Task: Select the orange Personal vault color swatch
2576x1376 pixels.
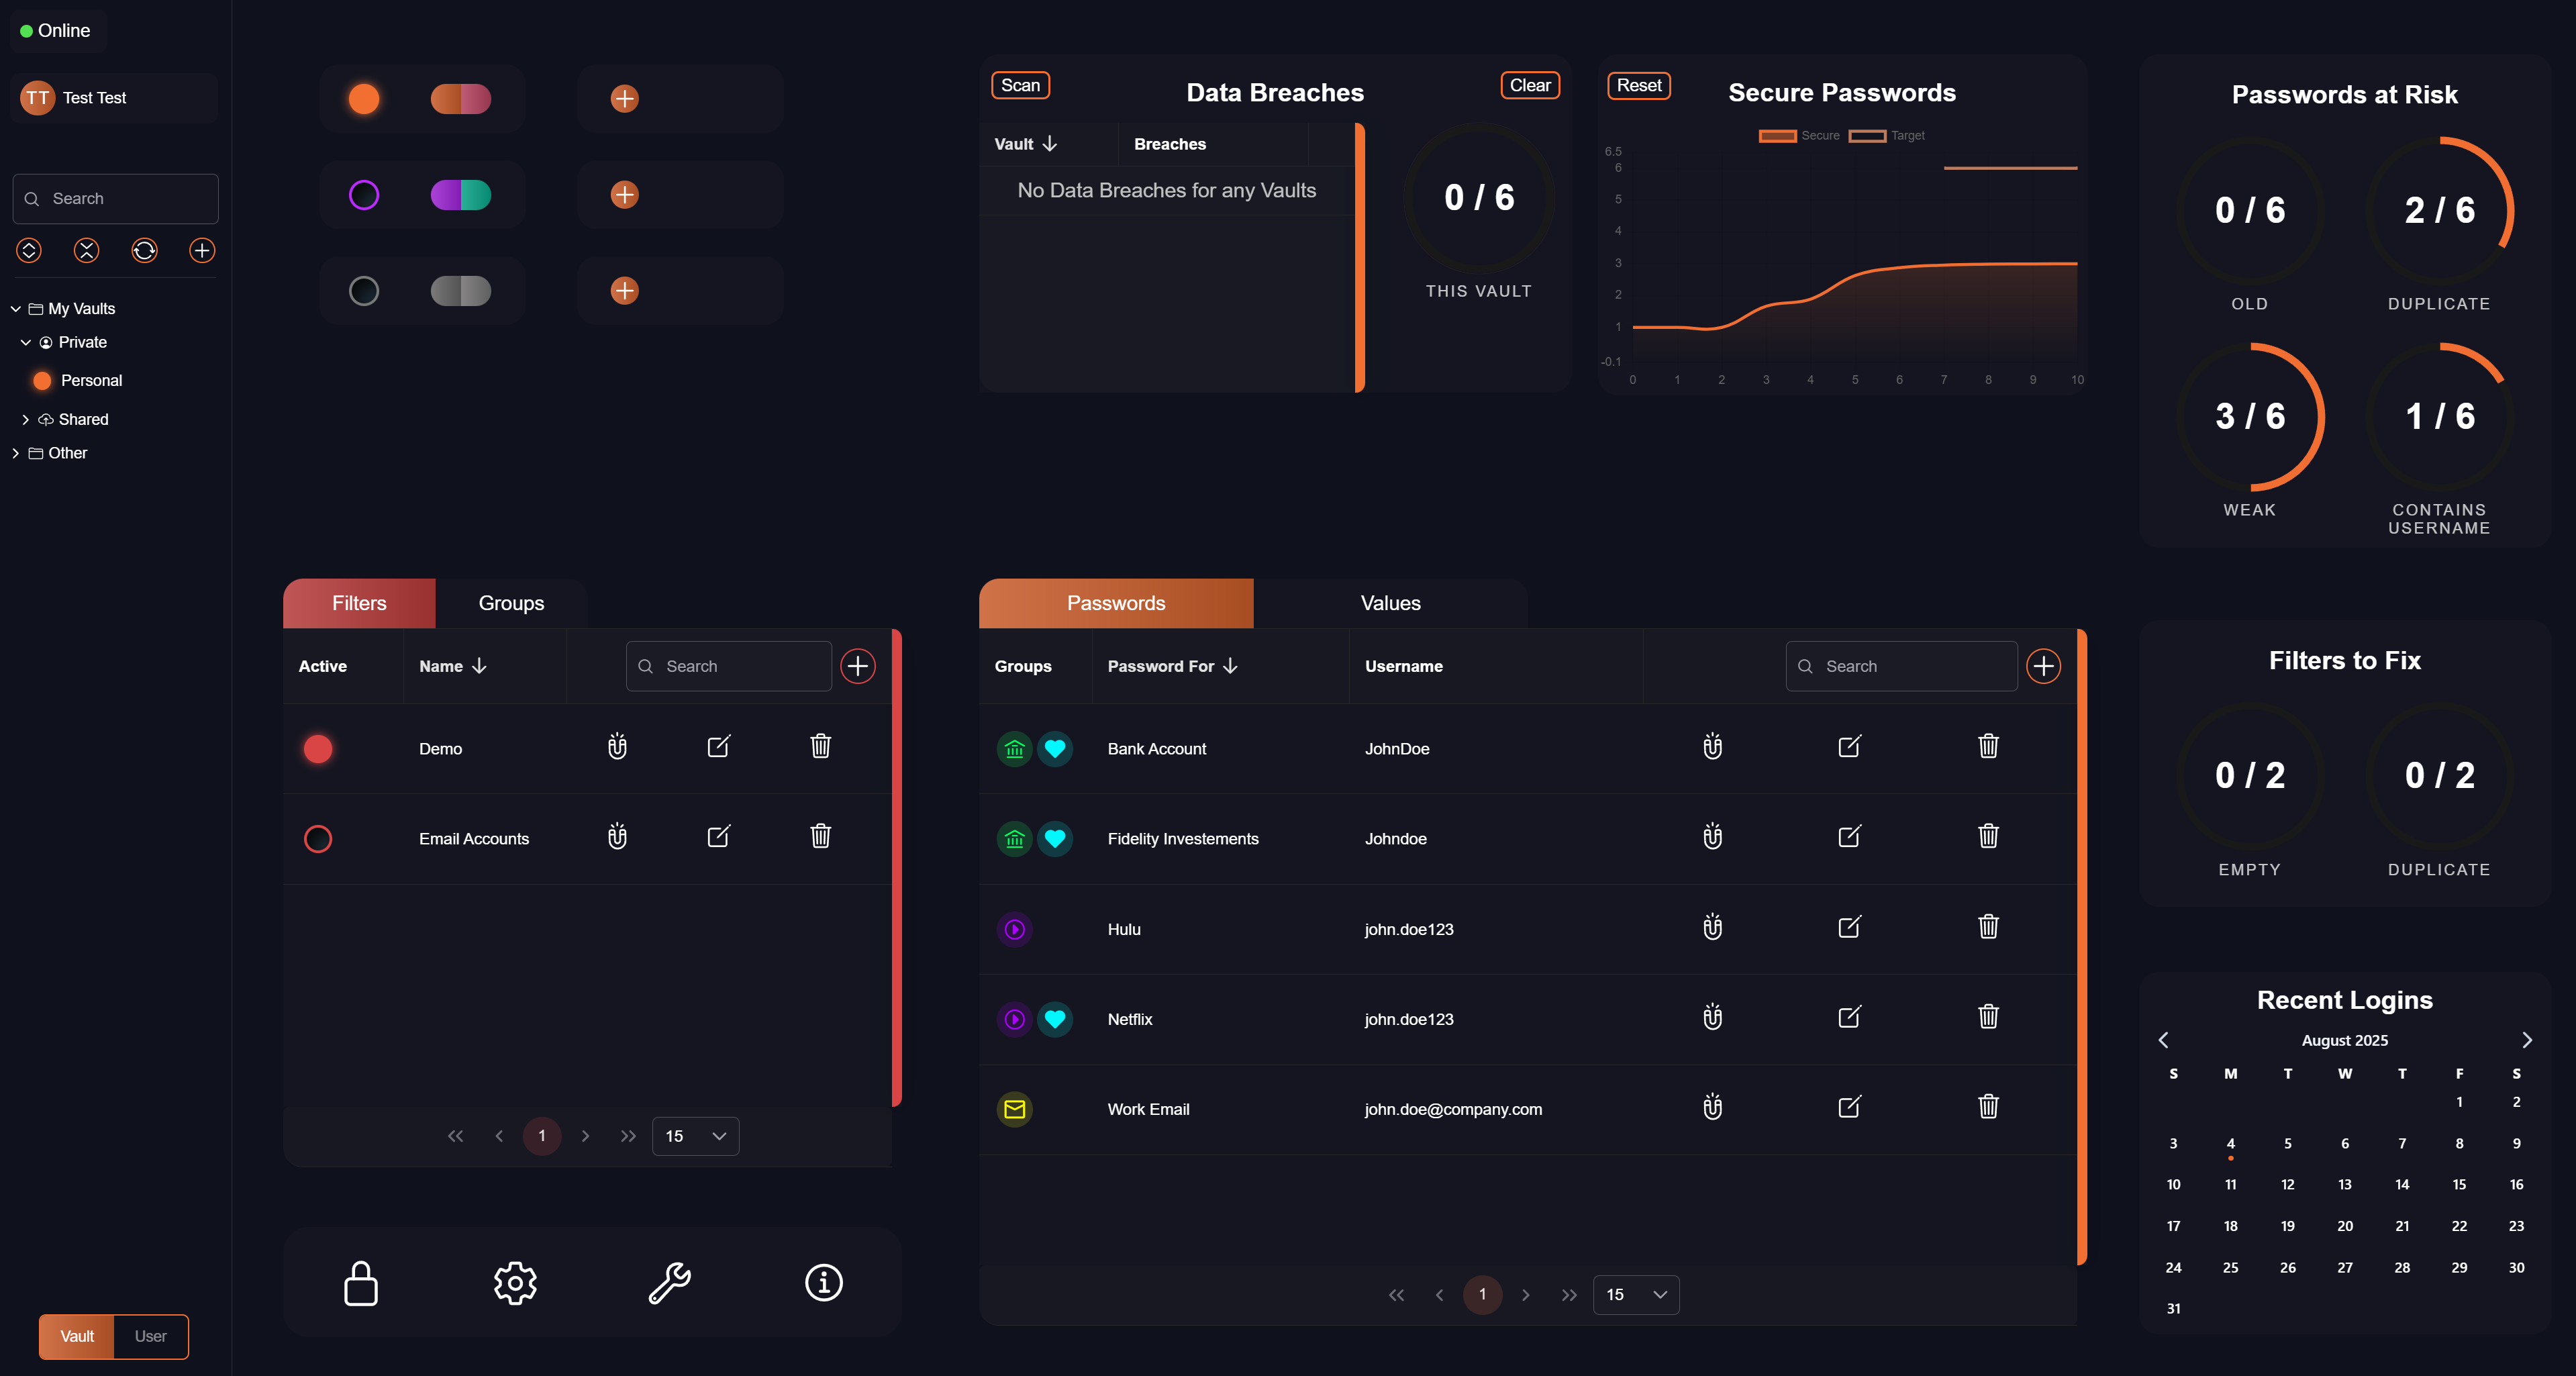Action: [42, 380]
